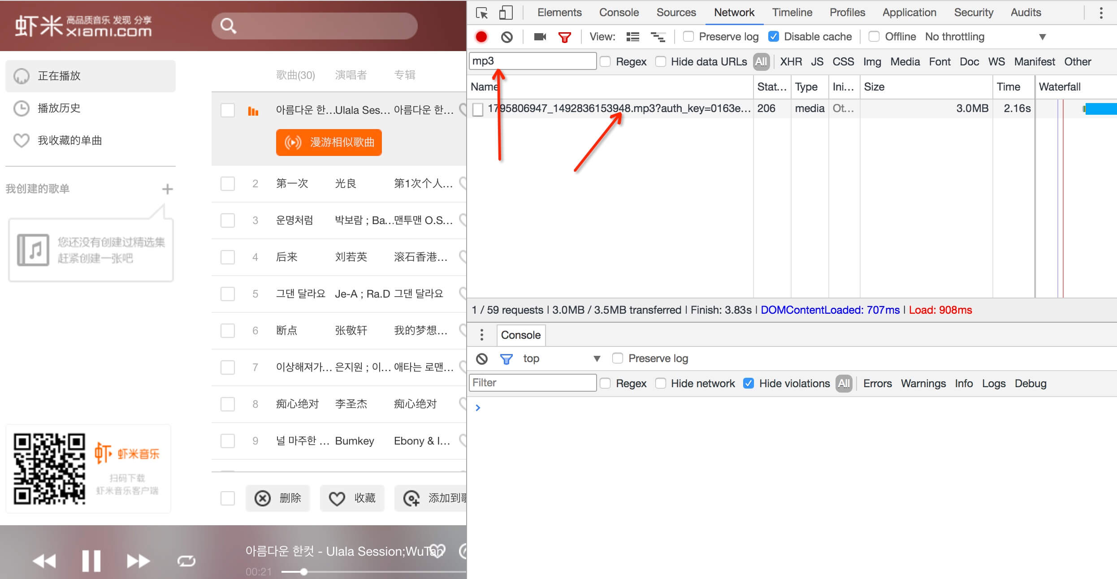This screenshot has height=579, width=1117.
Task: Click the song progress slider knob
Action: 304,572
